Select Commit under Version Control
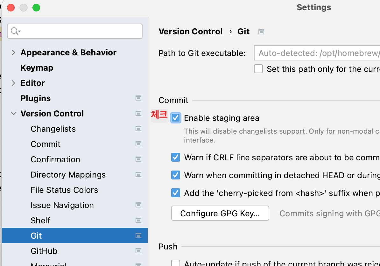This screenshot has height=266, width=380. pyautogui.click(x=45, y=144)
